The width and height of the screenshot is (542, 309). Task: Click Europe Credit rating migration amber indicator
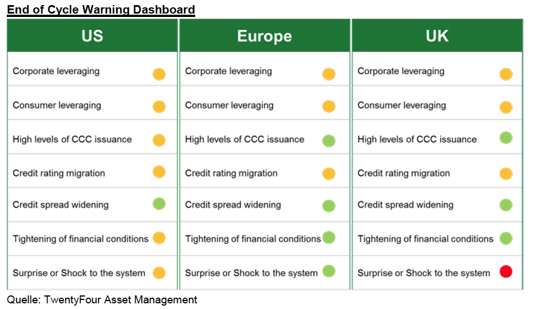tap(329, 174)
